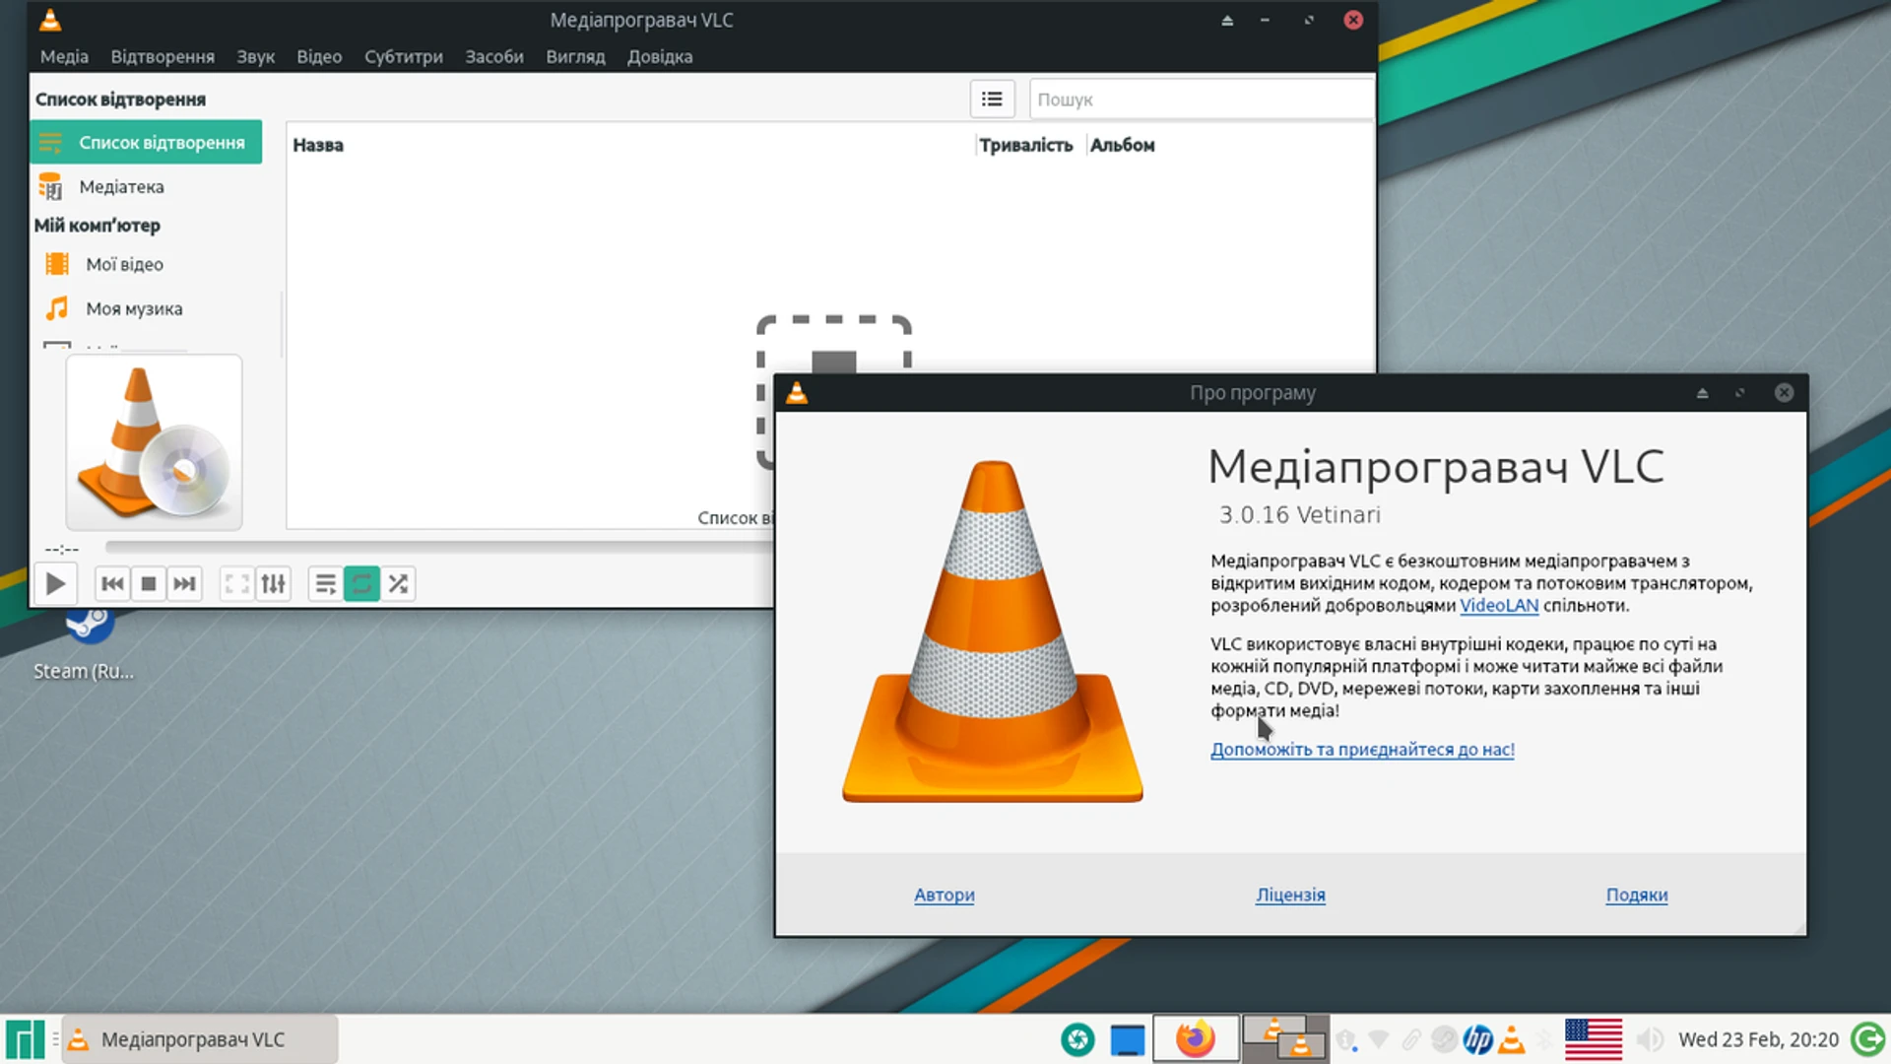Click the blue desktop icon in panel

click(x=1128, y=1039)
